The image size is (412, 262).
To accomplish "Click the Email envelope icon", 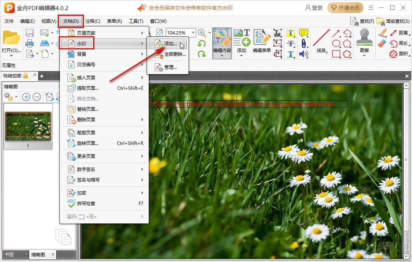I will [x=45, y=33].
